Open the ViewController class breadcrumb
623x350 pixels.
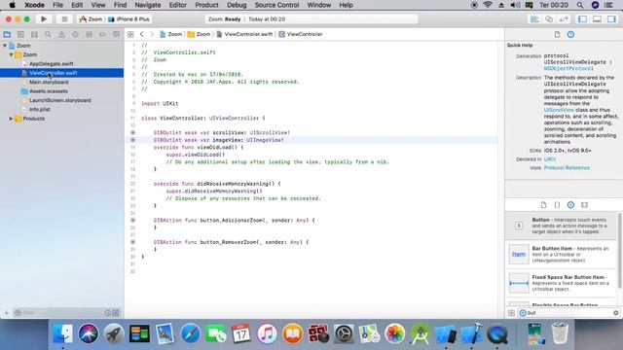301,35
